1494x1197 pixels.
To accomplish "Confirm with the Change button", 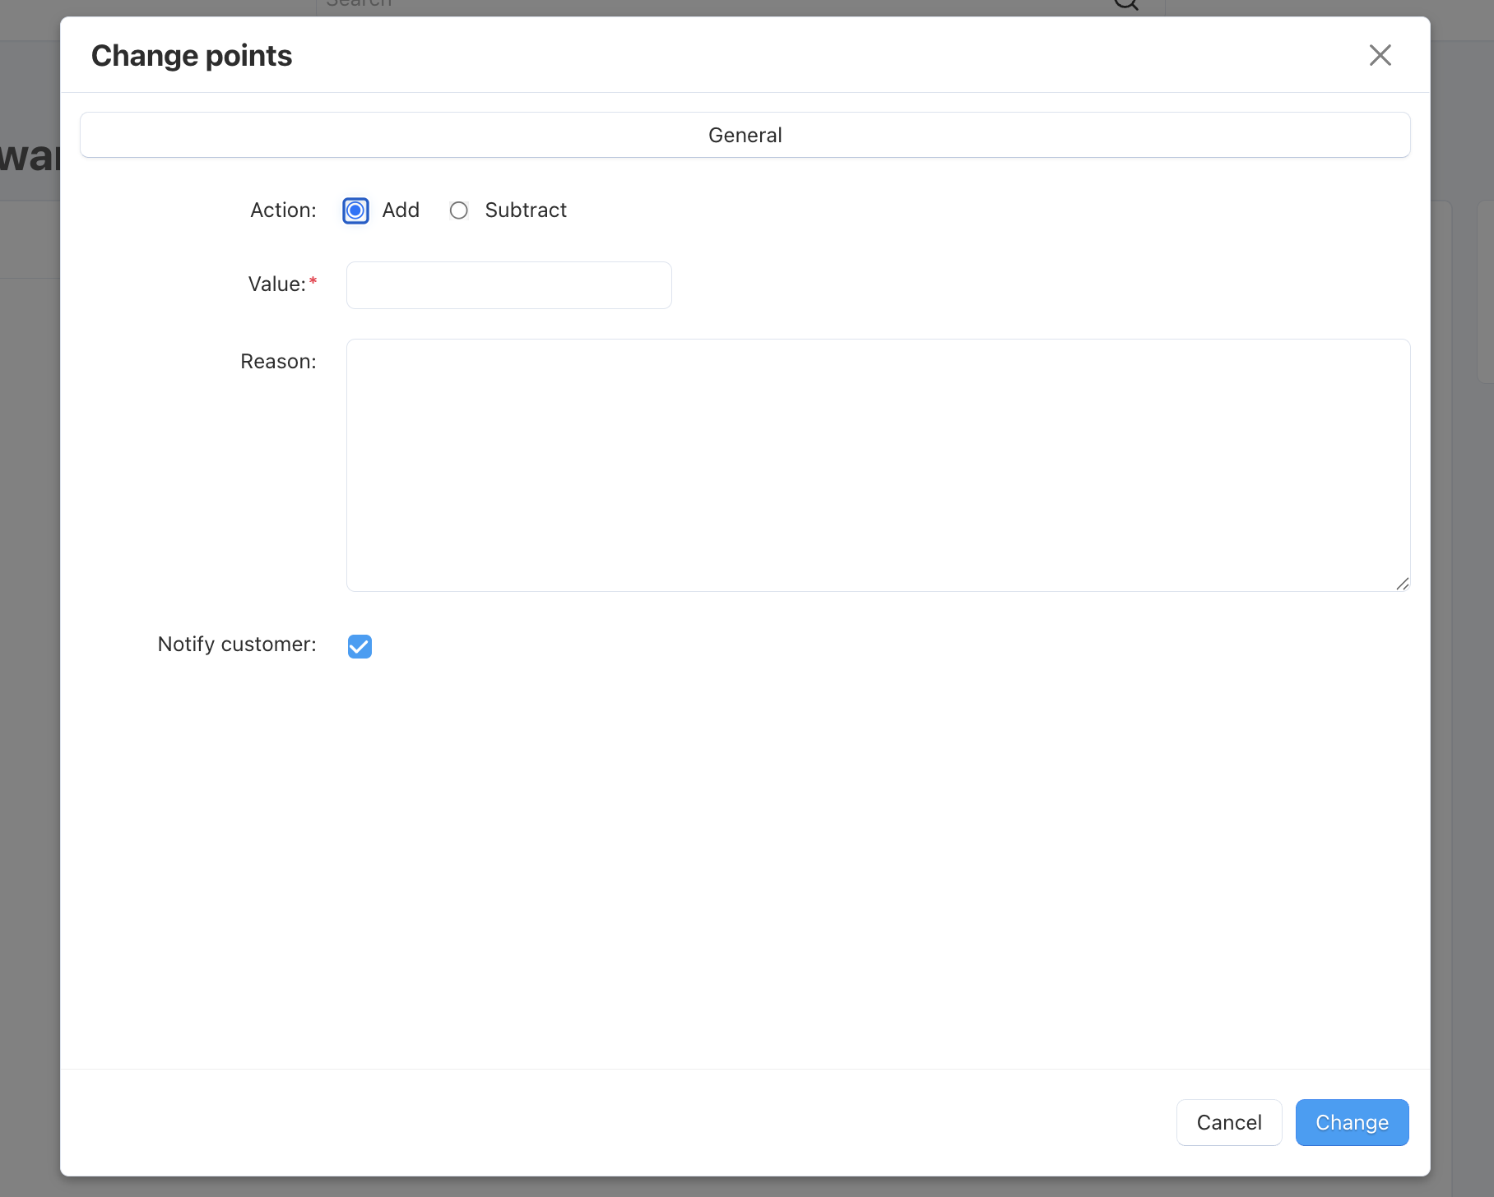I will point(1352,1122).
